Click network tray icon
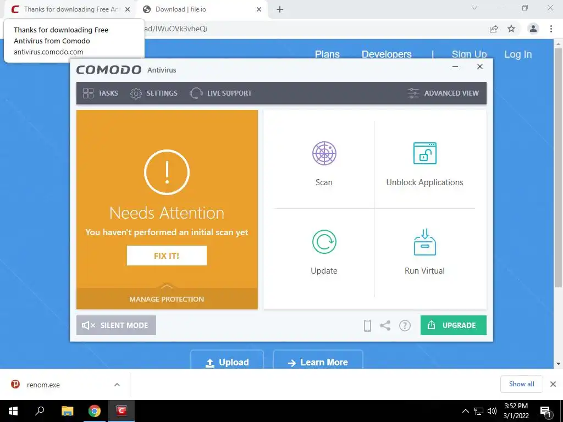563x422 pixels. coord(479,411)
